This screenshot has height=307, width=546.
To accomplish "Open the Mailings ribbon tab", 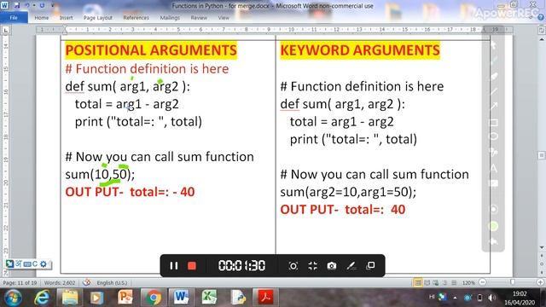I will [170, 17].
